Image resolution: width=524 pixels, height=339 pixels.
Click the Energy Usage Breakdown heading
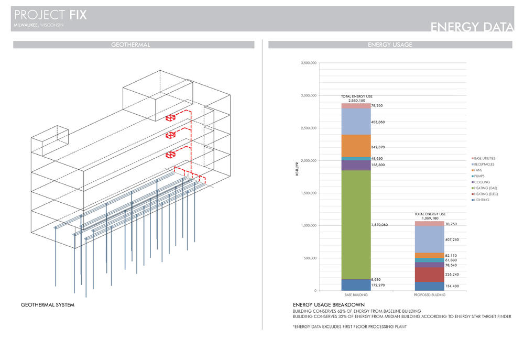(x=329, y=305)
